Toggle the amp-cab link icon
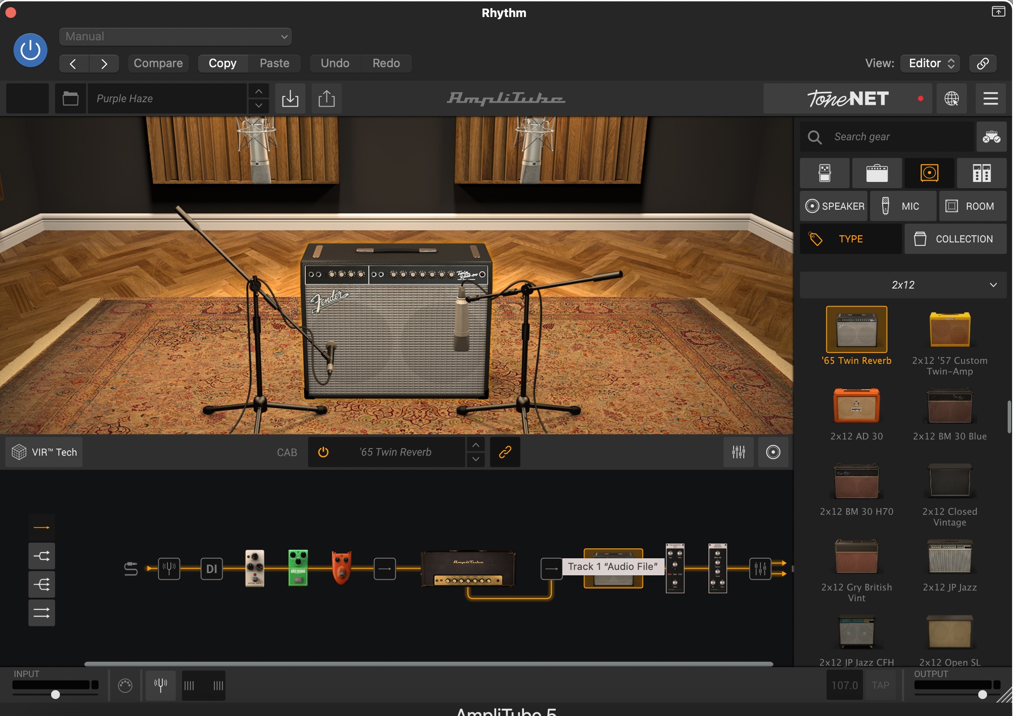 (x=505, y=452)
